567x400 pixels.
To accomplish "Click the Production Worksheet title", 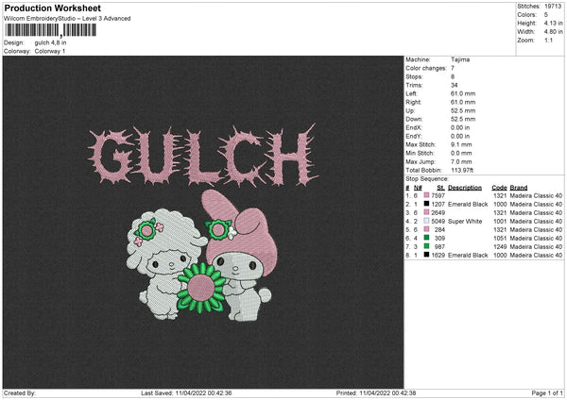I will [x=53, y=8].
